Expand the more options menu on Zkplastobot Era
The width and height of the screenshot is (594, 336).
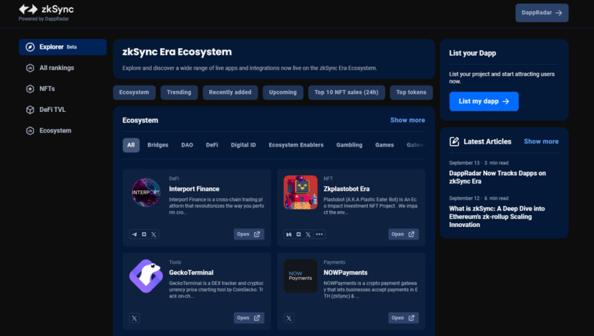pos(319,234)
